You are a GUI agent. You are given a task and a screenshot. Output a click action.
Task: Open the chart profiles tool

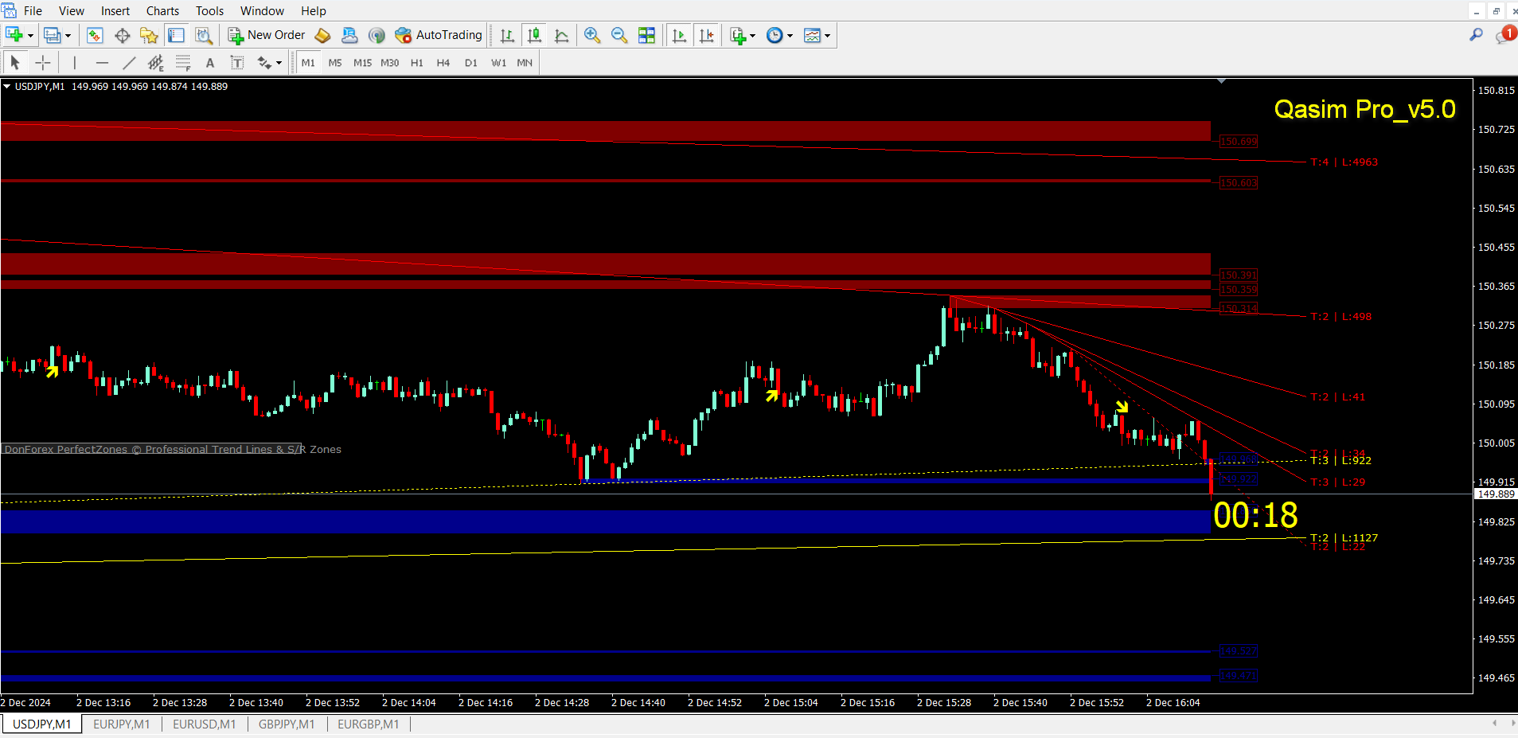click(53, 35)
